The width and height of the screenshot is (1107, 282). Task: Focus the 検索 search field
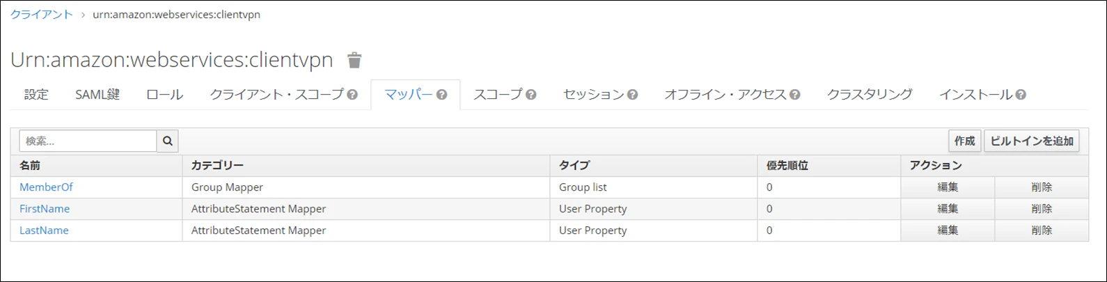(x=88, y=141)
